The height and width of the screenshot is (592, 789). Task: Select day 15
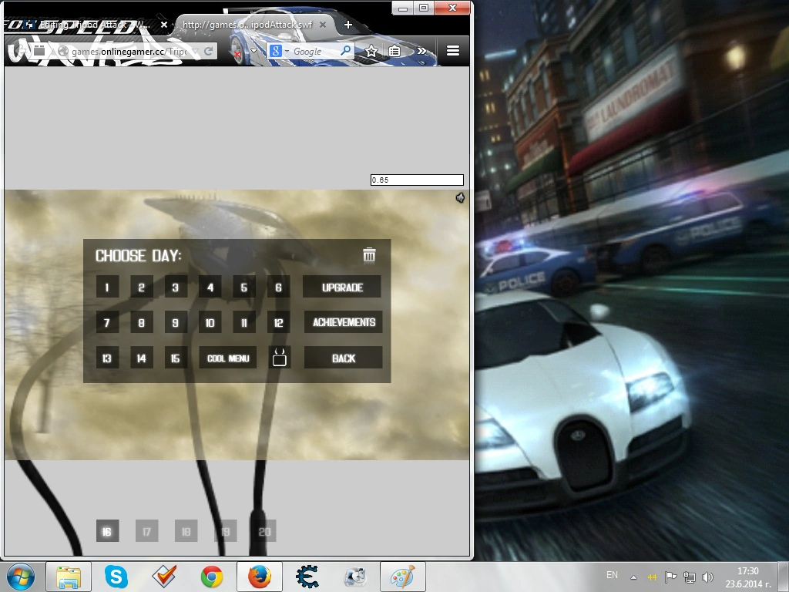tap(176, 358)
